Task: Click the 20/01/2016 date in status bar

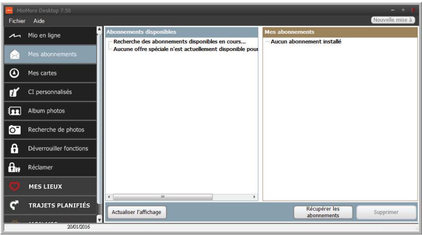Action: pos(79,227)
